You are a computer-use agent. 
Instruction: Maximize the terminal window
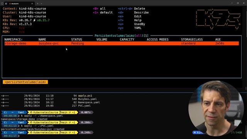[238, 3]
